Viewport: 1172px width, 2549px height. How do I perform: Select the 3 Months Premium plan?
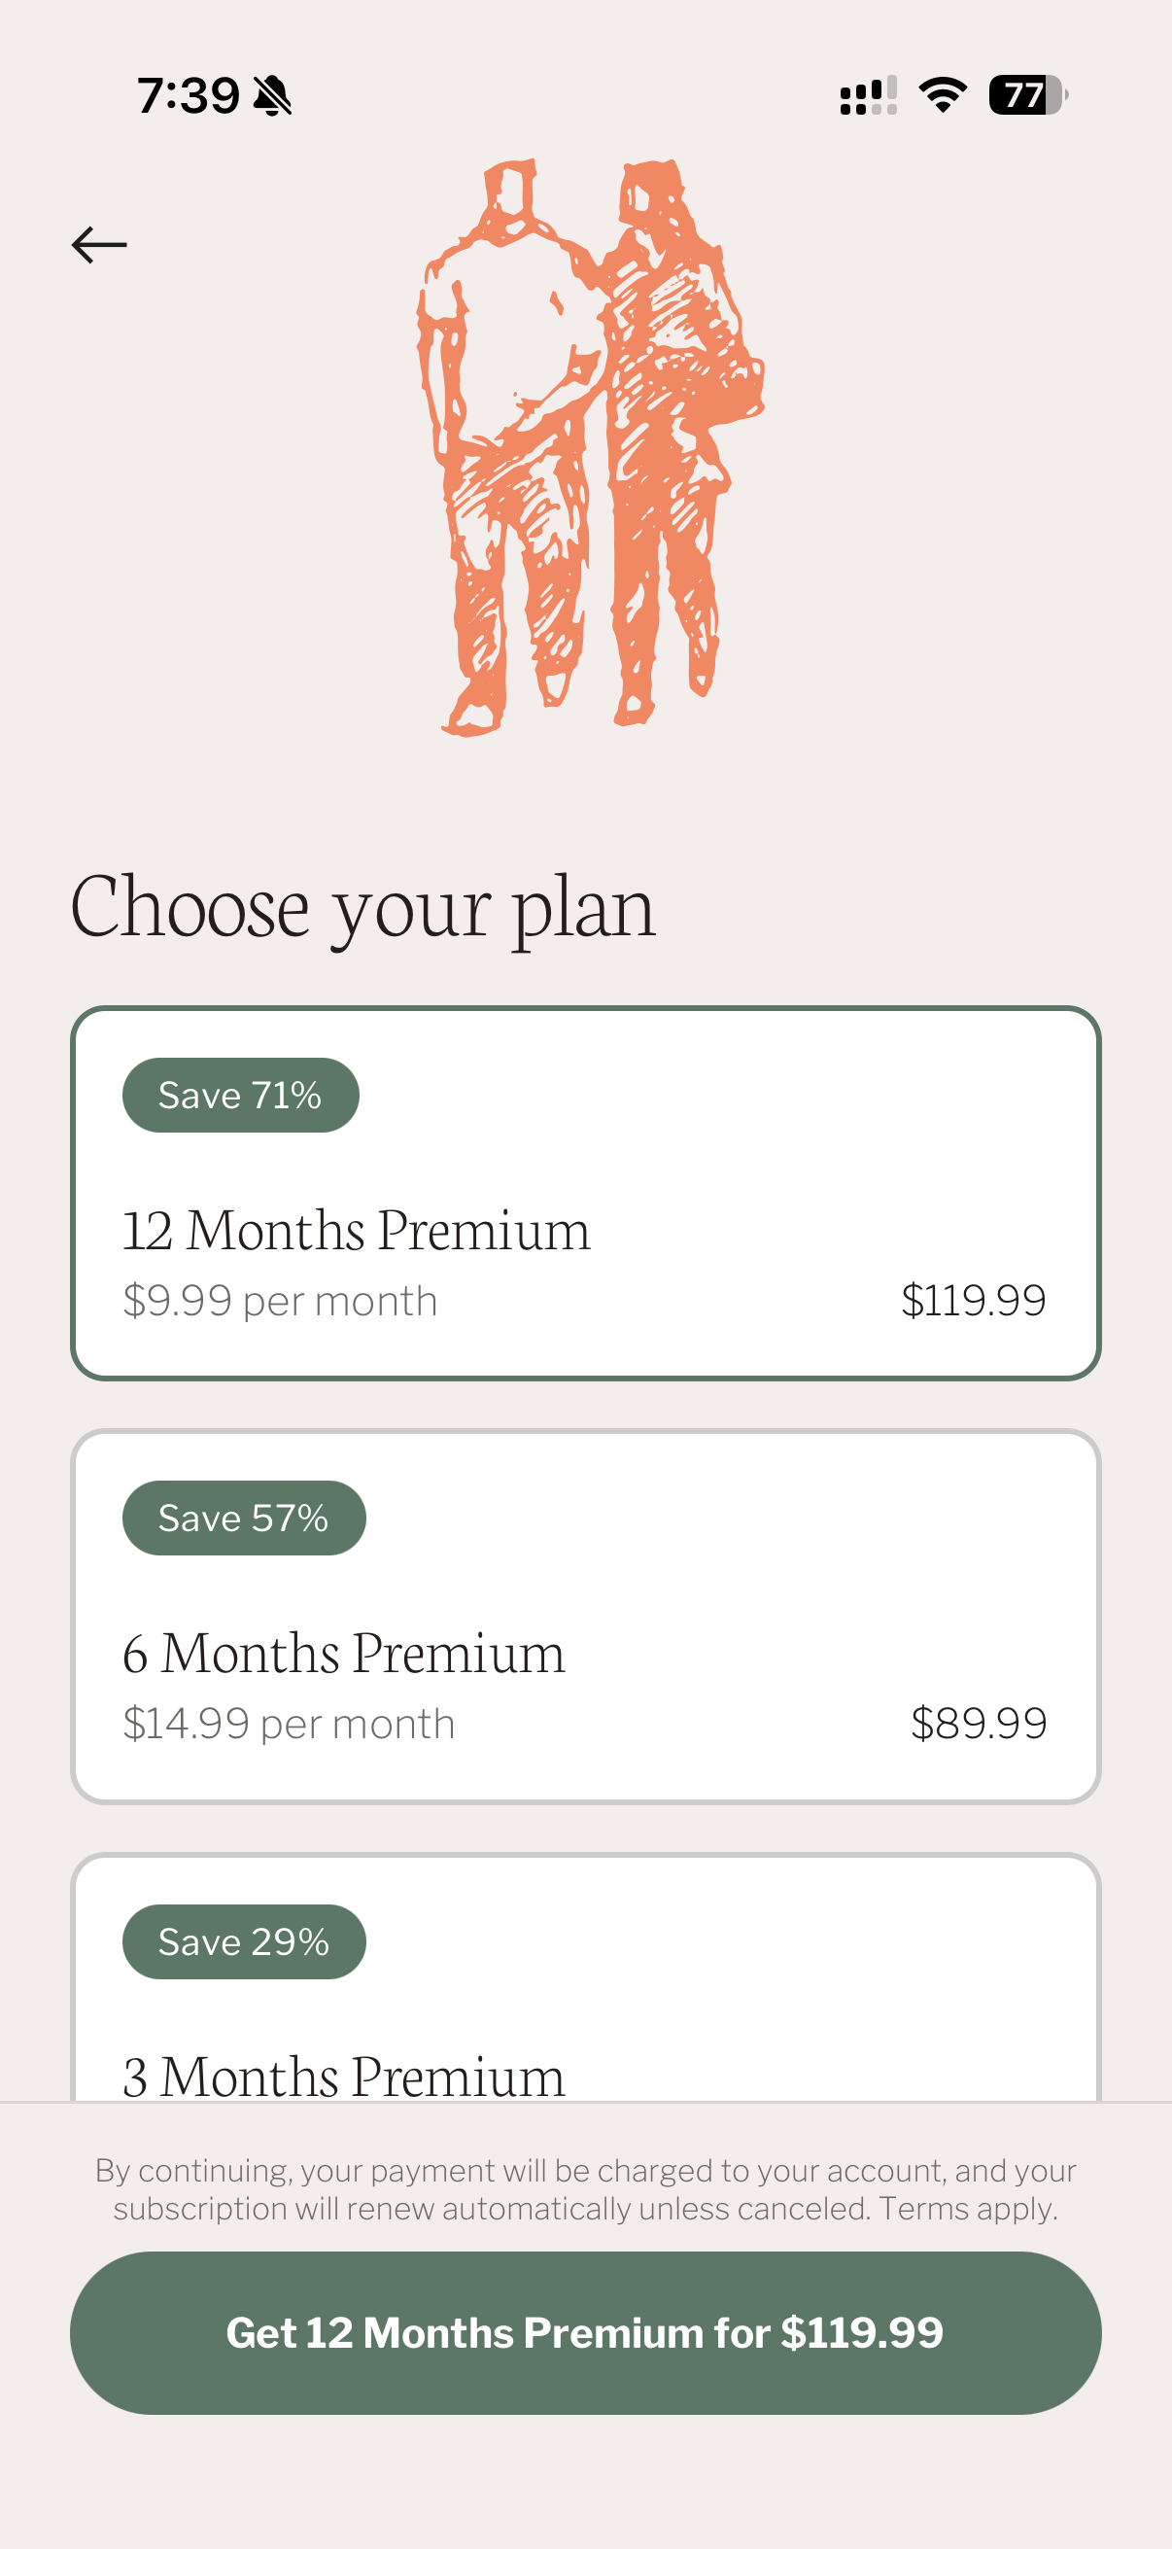pos(585,1977)
